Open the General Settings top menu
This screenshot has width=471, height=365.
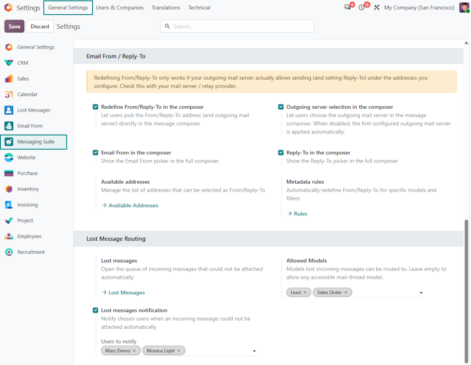[x=68, y=7]
